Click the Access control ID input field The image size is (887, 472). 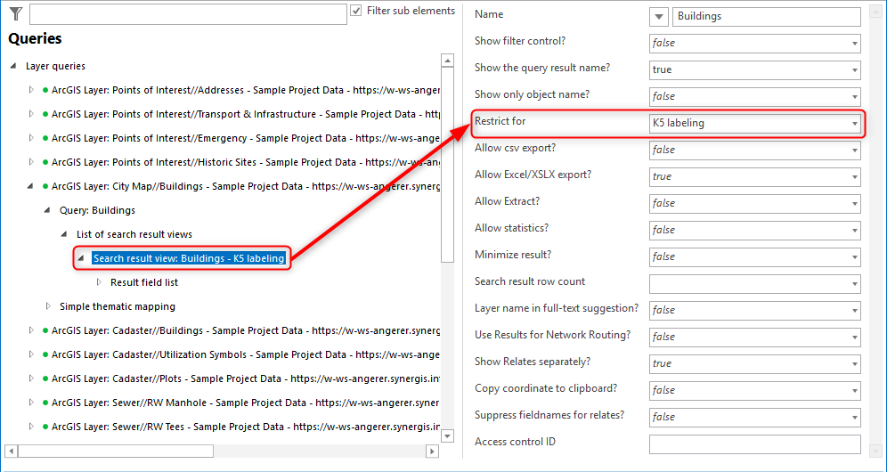(755, 444)
